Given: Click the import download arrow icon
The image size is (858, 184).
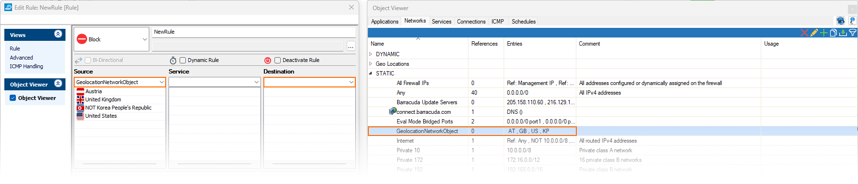Looking at the screenshot, I should [843, 33].
